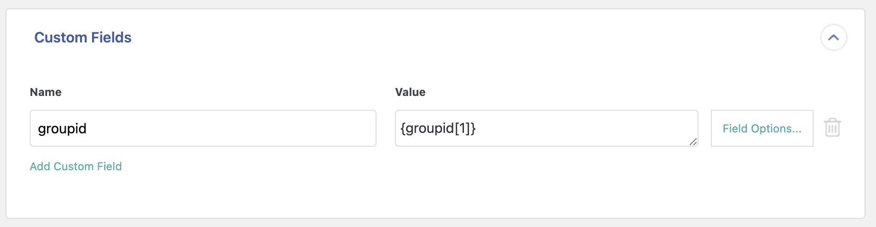
Task: Hide the Custom Fields panel contents
Action: pyautogui.click(x=833, y=37)
